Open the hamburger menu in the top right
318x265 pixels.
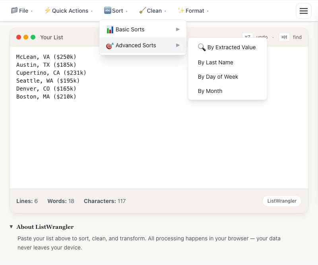(x=304, y=11)
